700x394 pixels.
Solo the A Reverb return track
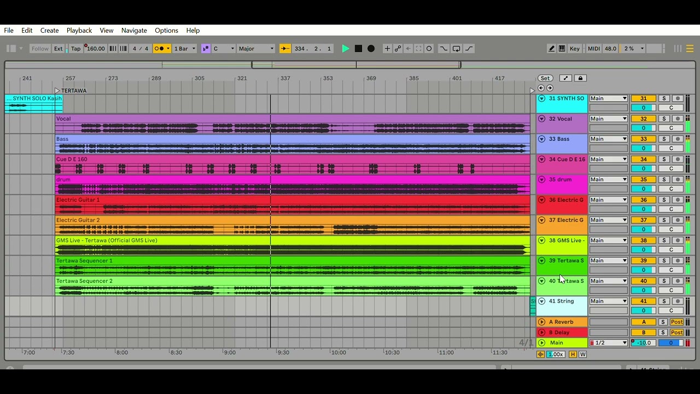tap(662, 322)
